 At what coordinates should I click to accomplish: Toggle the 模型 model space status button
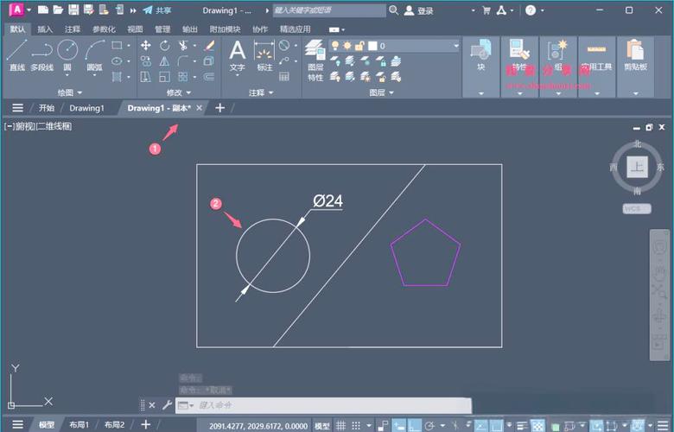[322, 426]
